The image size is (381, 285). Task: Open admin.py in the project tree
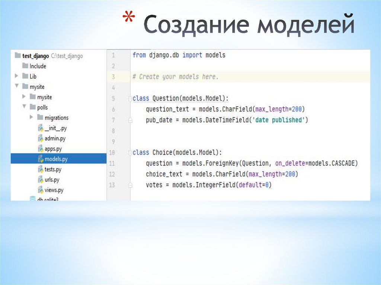click(55, 138)
